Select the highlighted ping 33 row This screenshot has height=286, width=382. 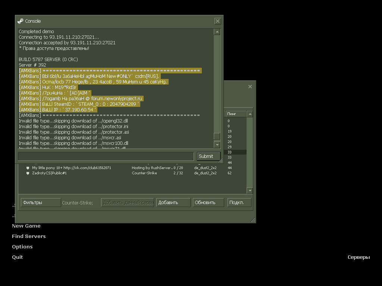pos(235,152)
